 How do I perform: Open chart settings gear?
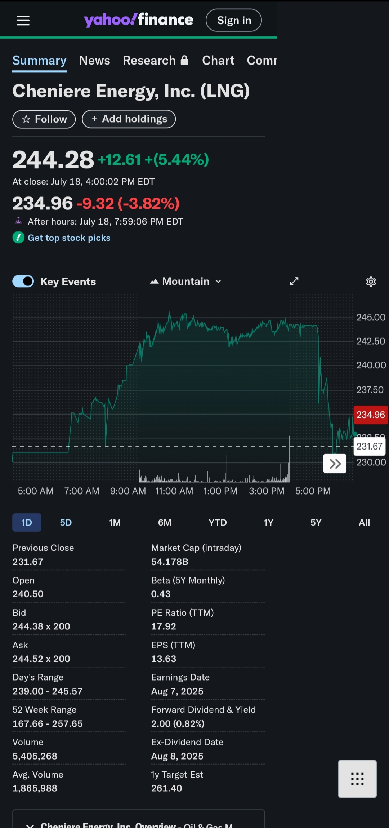(x=371, y=282)
